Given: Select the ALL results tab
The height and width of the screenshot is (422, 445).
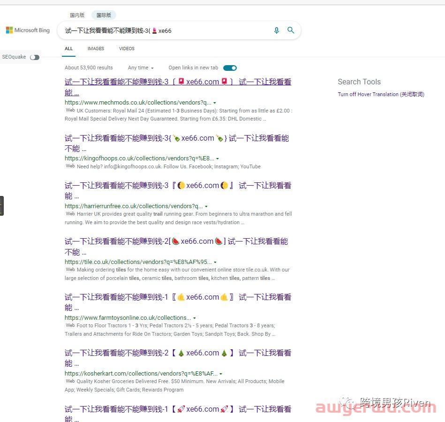Looking at the screenshot, I should [69, 49].
